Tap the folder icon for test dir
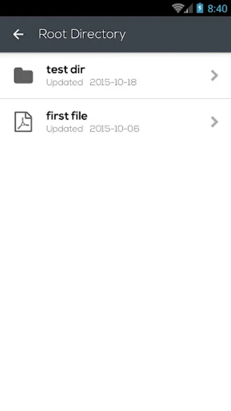This screenshot has width=231, height=411. [23, 75]
